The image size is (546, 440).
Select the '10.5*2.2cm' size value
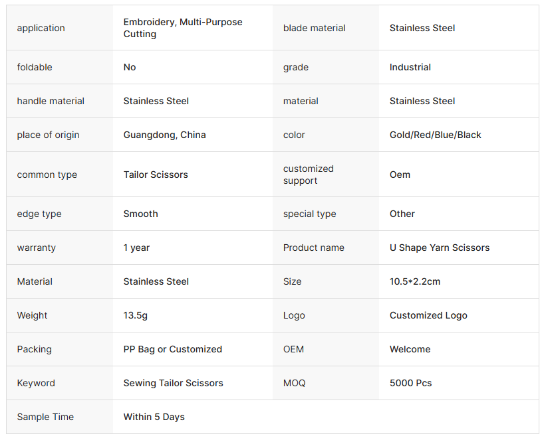415,281
